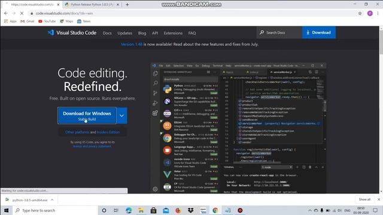383x215 pixels.
Task: Open the FAQ page
Action: pos(192,33)
